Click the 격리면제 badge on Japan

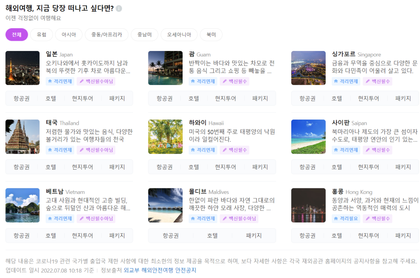[x=60, y=81]
